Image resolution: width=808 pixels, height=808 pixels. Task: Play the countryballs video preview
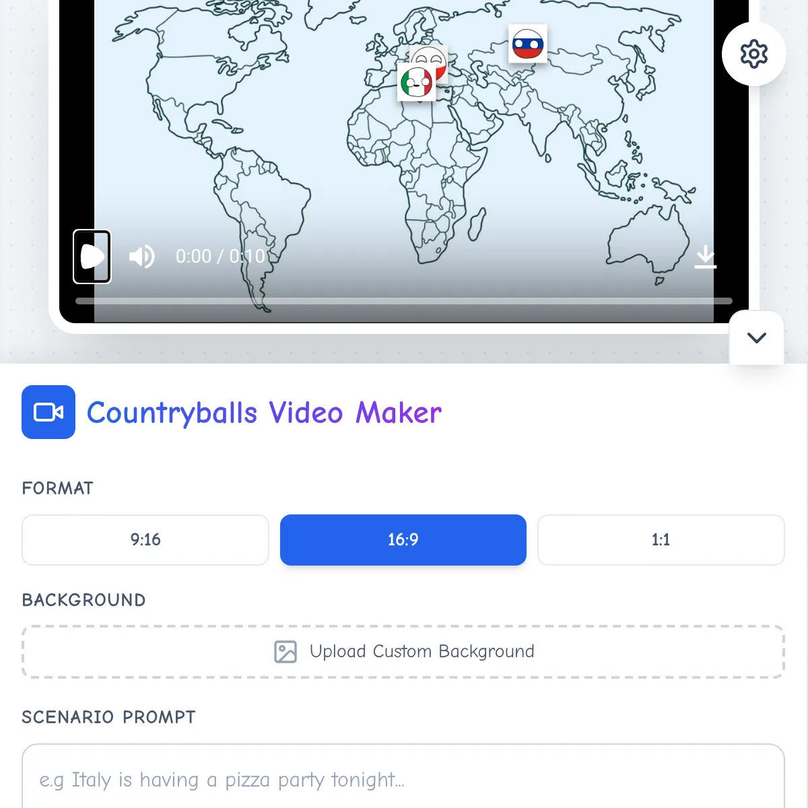tap(92, 257)
